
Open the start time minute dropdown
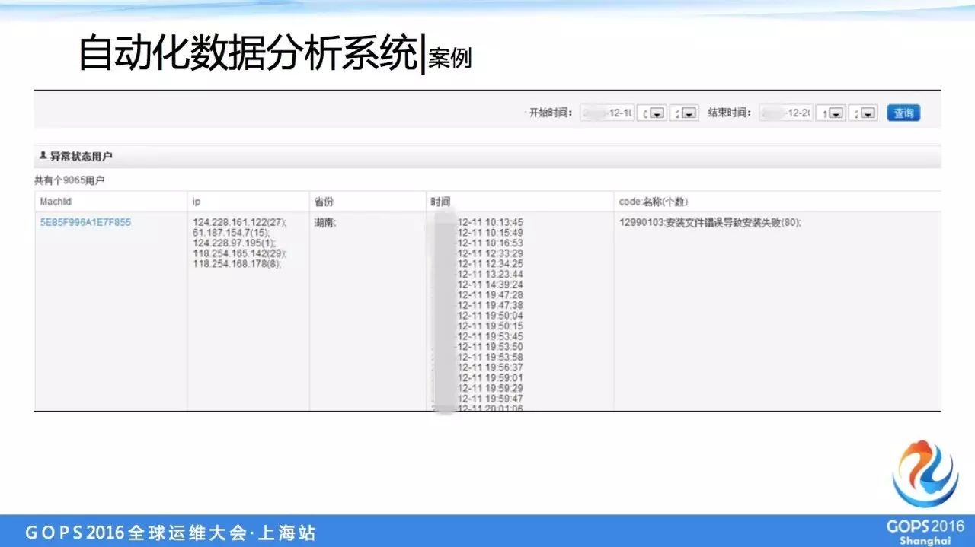[x=684, y=112]
